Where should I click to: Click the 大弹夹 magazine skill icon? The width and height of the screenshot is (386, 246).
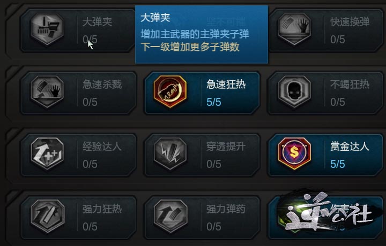click(x=47, y=29)
